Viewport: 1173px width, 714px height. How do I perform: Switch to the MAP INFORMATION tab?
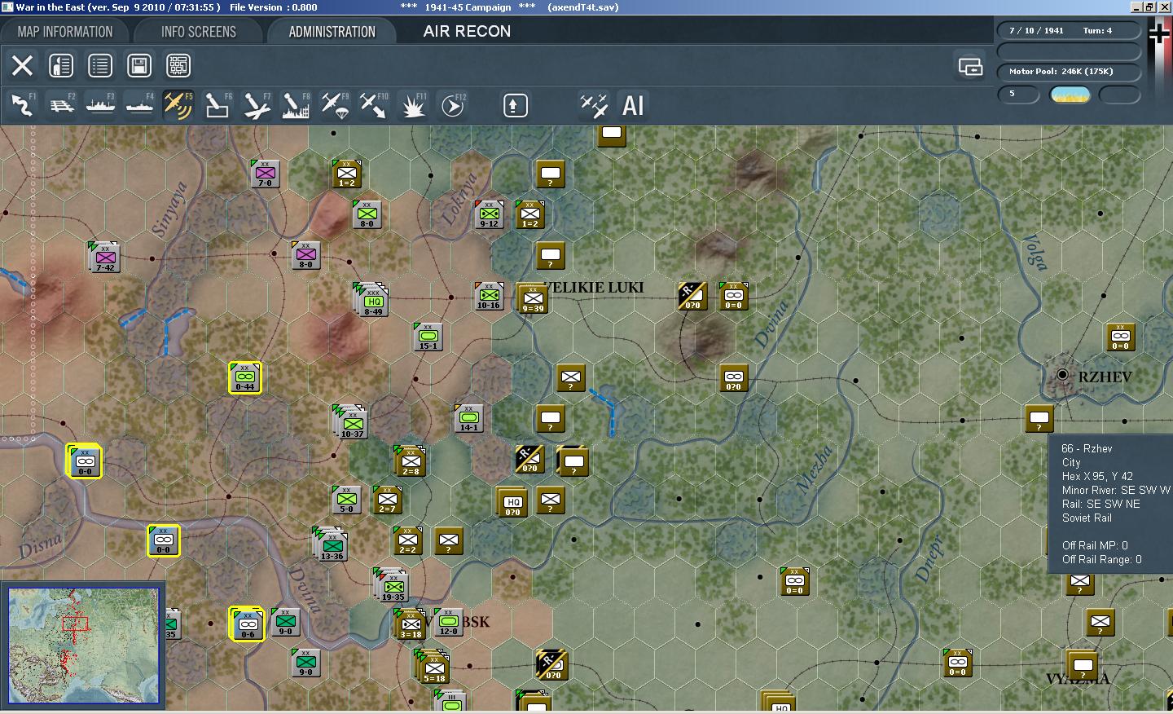click(x=65, y=32)
